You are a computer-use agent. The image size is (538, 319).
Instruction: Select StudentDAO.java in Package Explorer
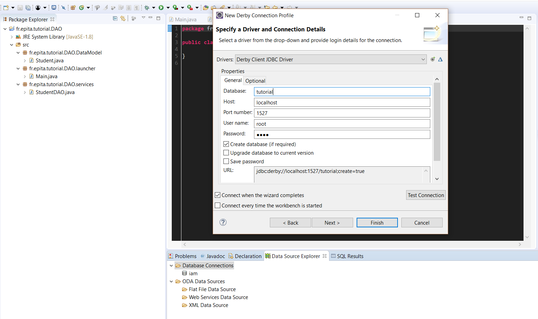(55, 92)
